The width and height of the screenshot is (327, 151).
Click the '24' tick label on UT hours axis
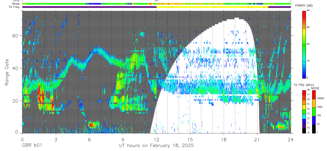291,139
